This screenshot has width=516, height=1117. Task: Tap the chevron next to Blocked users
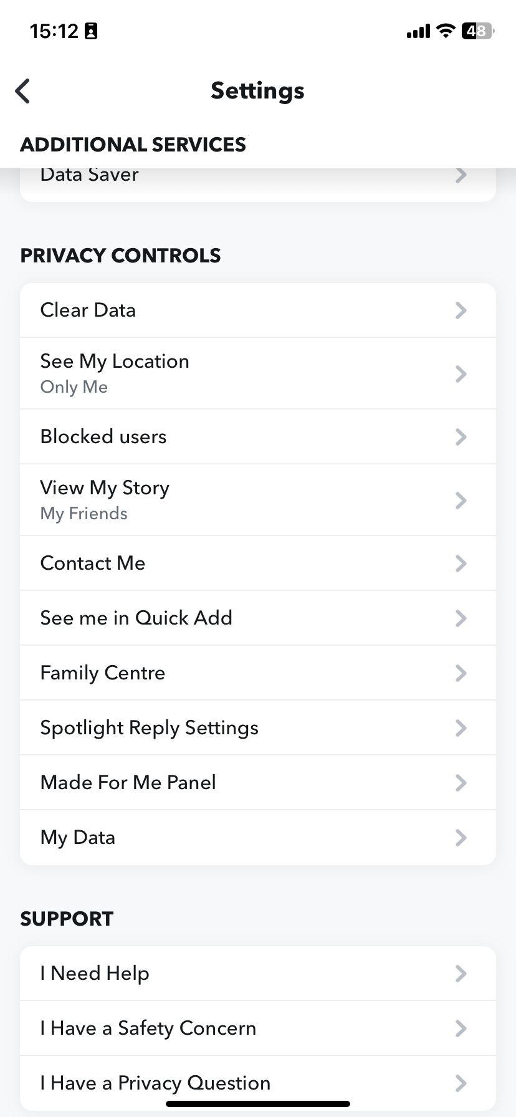(461, 437)
